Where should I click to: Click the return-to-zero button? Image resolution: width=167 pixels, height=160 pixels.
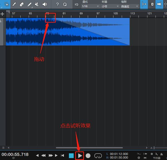pyautogui.click(x=62, y=156)
